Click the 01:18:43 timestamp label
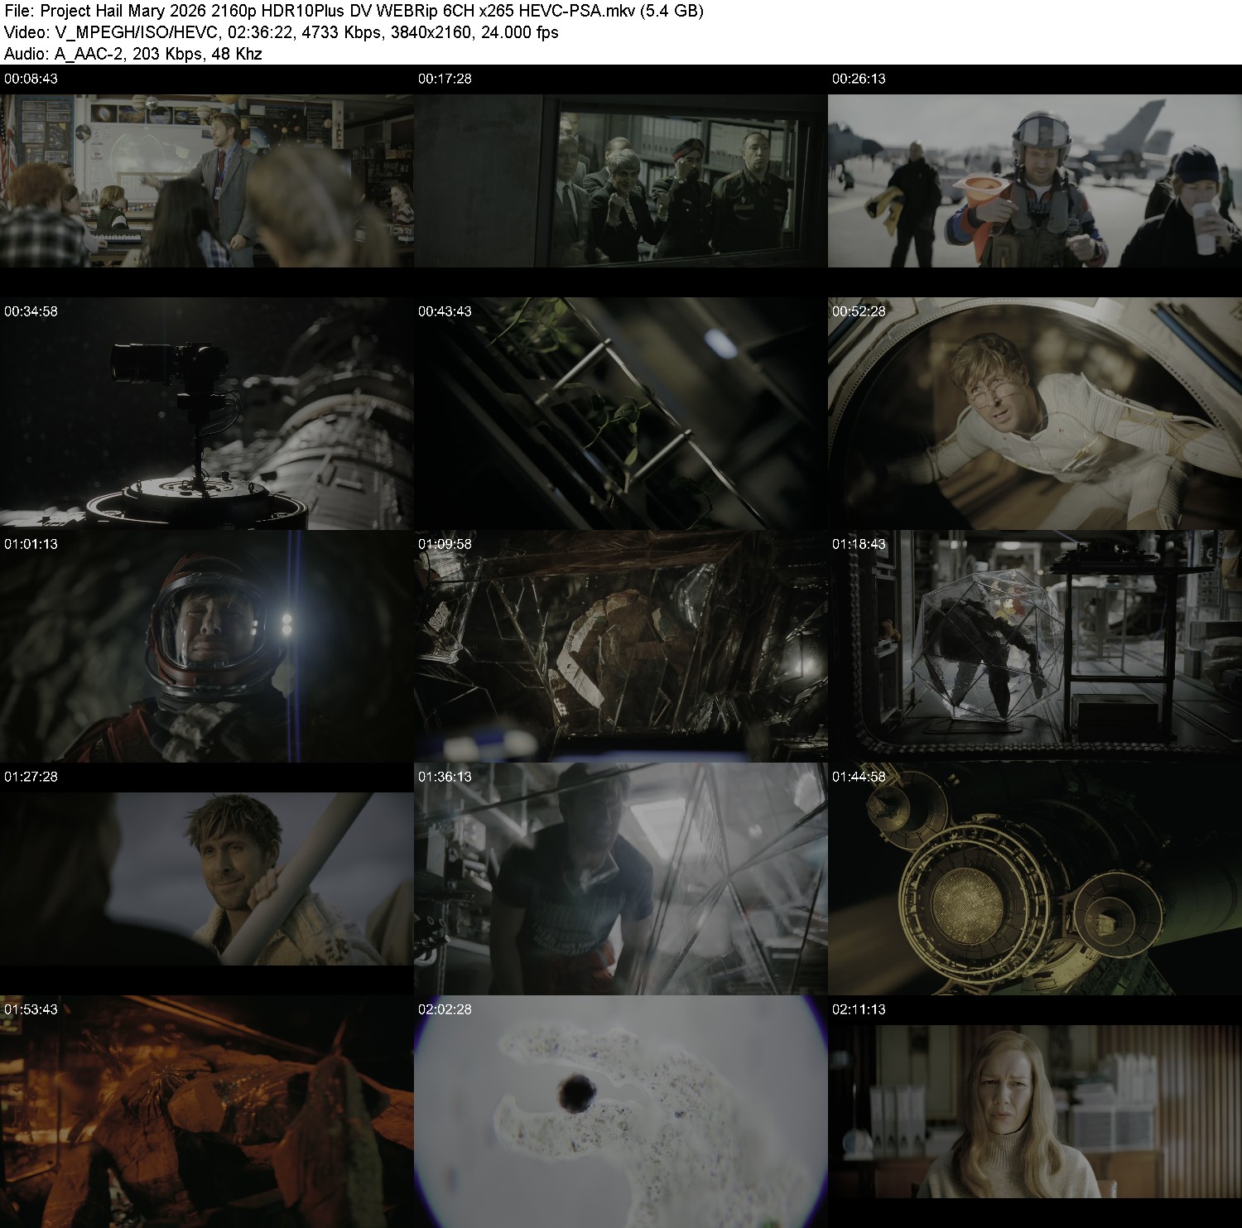Viewport: 1242px width, 1228px height. 859,544
